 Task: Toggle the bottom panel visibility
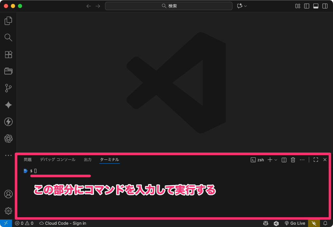point(316,6)
